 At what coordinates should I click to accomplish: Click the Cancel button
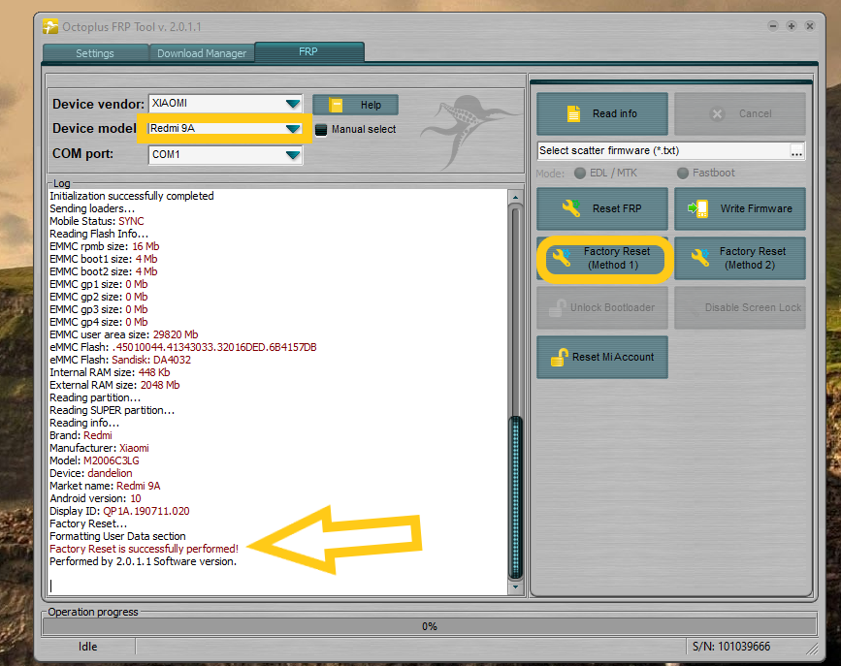740,113
